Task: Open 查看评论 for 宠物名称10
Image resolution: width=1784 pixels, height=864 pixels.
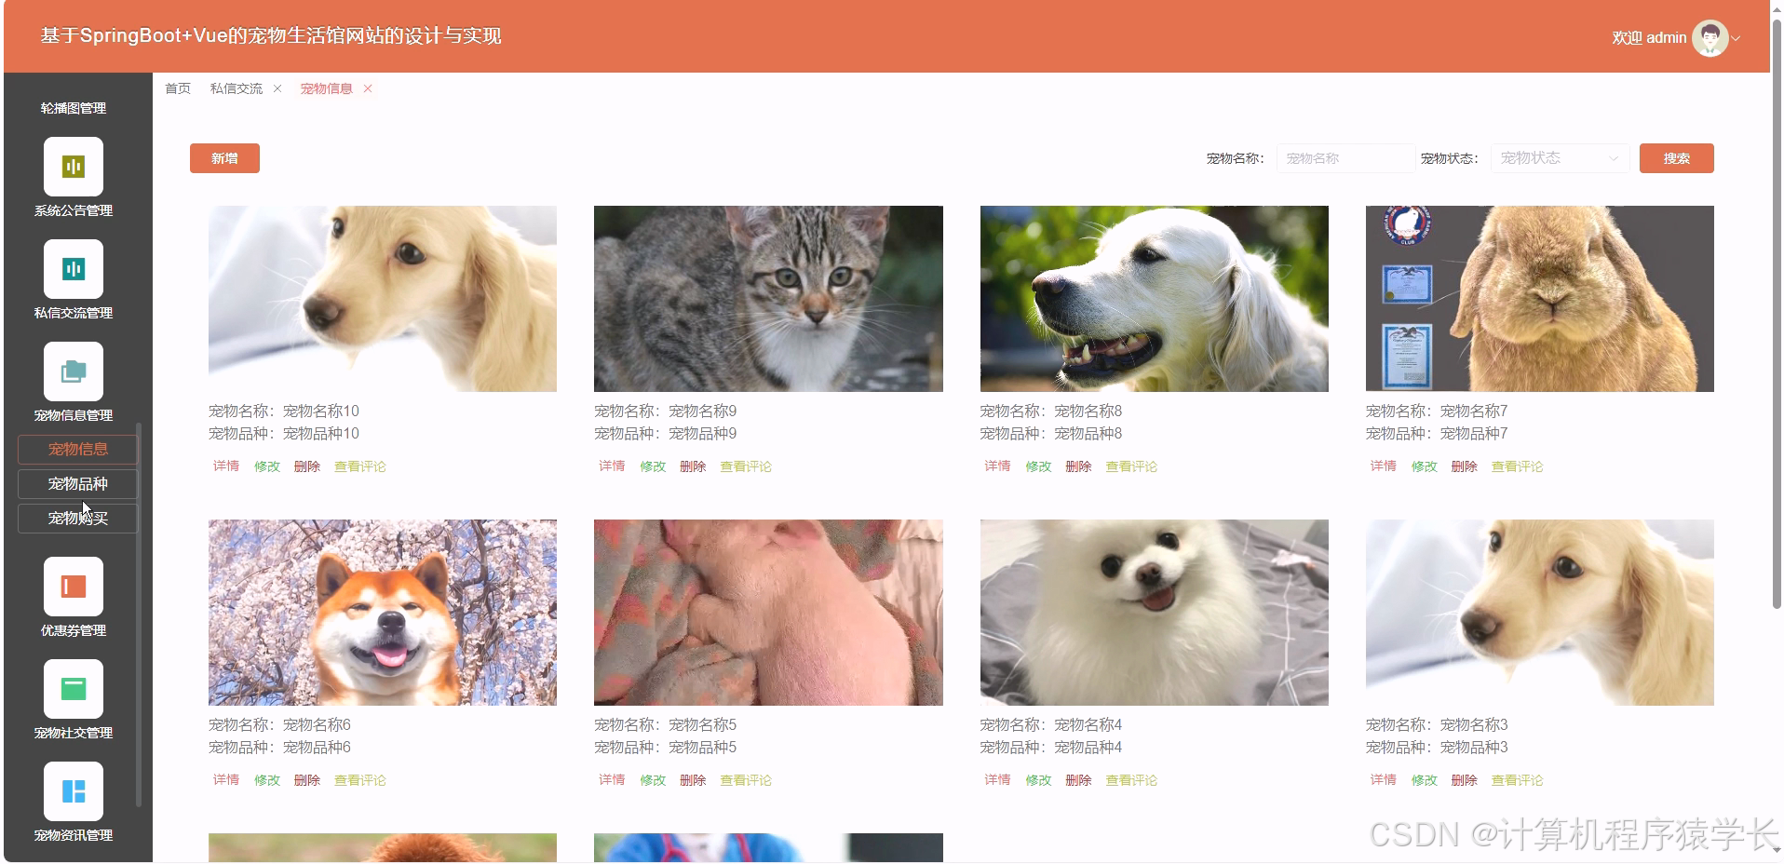Action: point(360,466)
